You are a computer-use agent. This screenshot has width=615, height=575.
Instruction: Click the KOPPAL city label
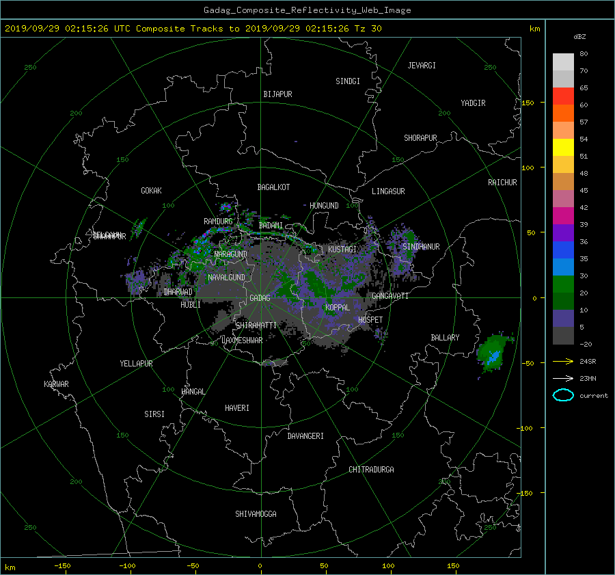pos(338,308)
